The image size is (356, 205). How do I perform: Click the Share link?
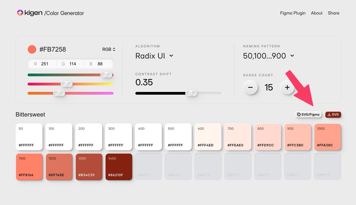point(333,13)
